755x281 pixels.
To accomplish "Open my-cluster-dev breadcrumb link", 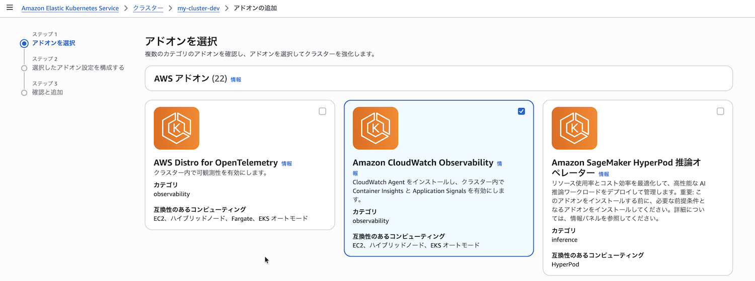I will click(x=198, y=9).
